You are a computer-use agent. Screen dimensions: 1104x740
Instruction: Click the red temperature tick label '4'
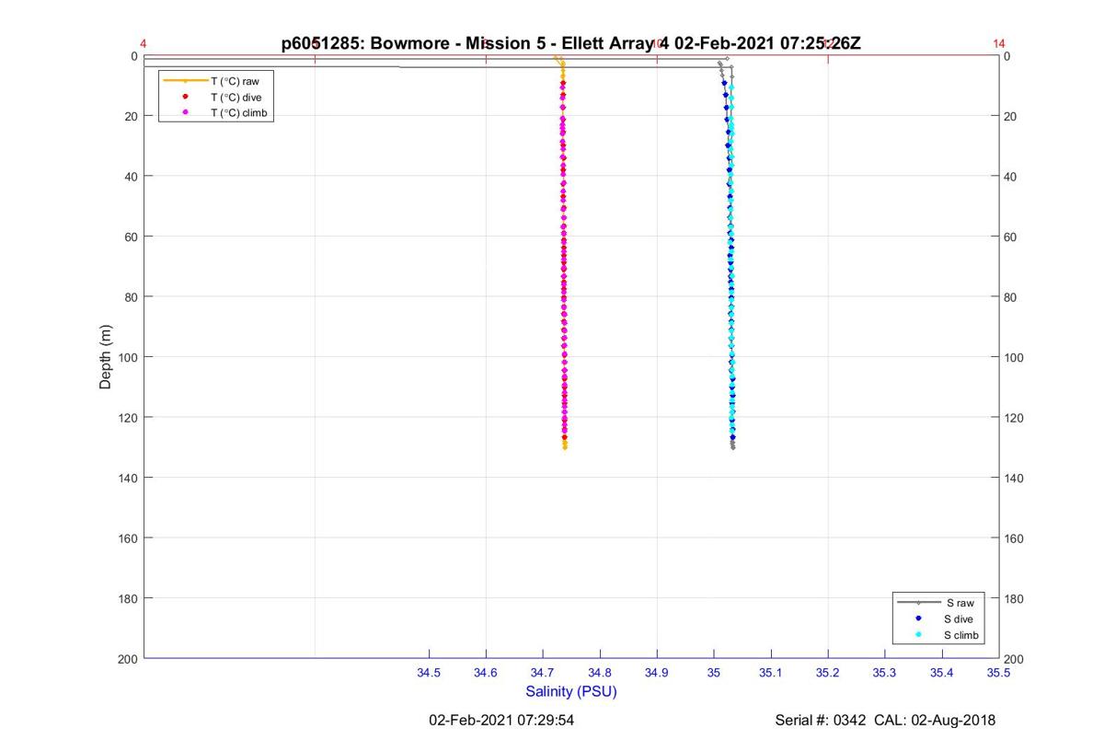144,43
